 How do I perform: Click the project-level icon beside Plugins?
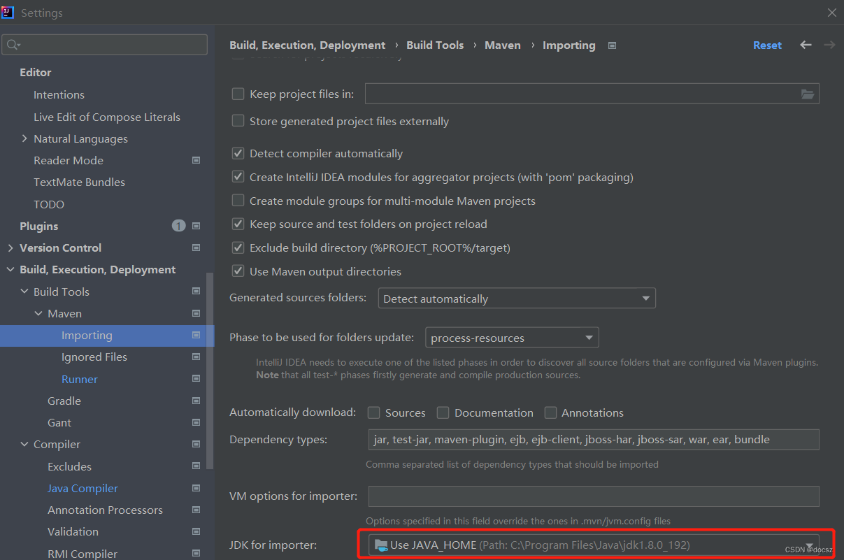196,226
